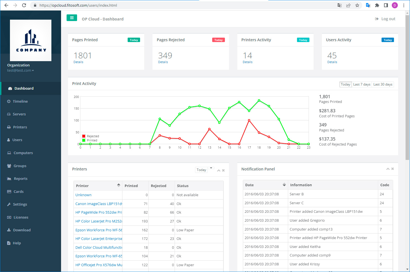The image size is (410, 272).
Task: Toggle the green hamburger menu button
Action: point(72,18)
